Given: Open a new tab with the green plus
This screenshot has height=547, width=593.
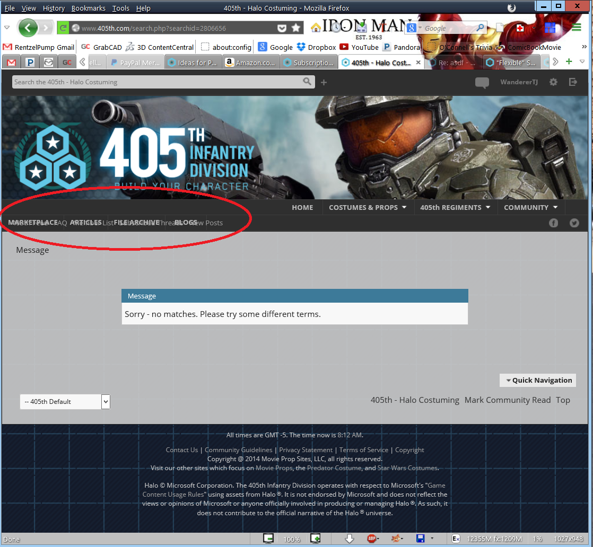Looking at the screenshot, I should coord(569,61).
